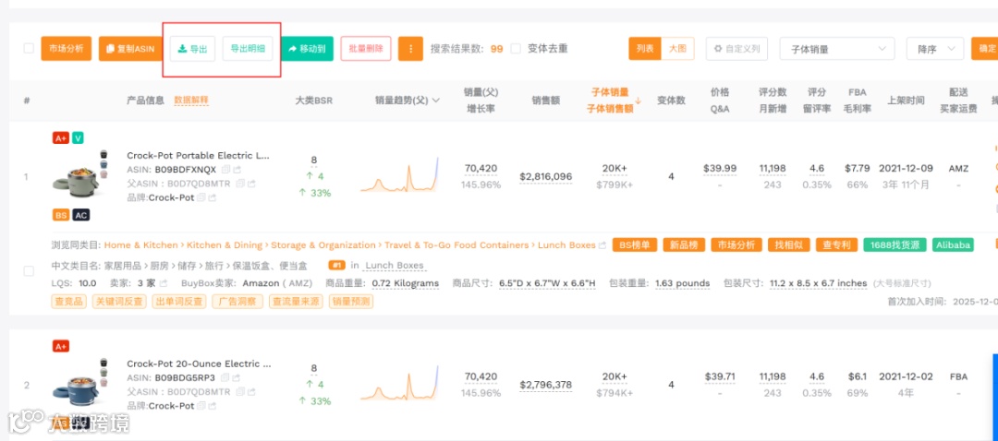Open ASIN B09BDG5RP3 external link icon
This screenshot has width=998, height=441.
(237, 378)
